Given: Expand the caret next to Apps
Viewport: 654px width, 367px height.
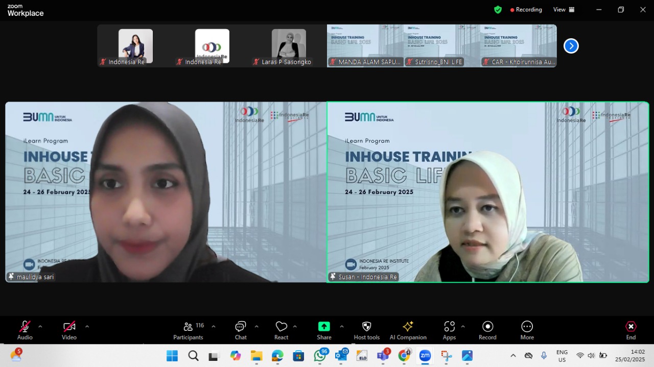Looking at the screenshot, I should [463, 327].
